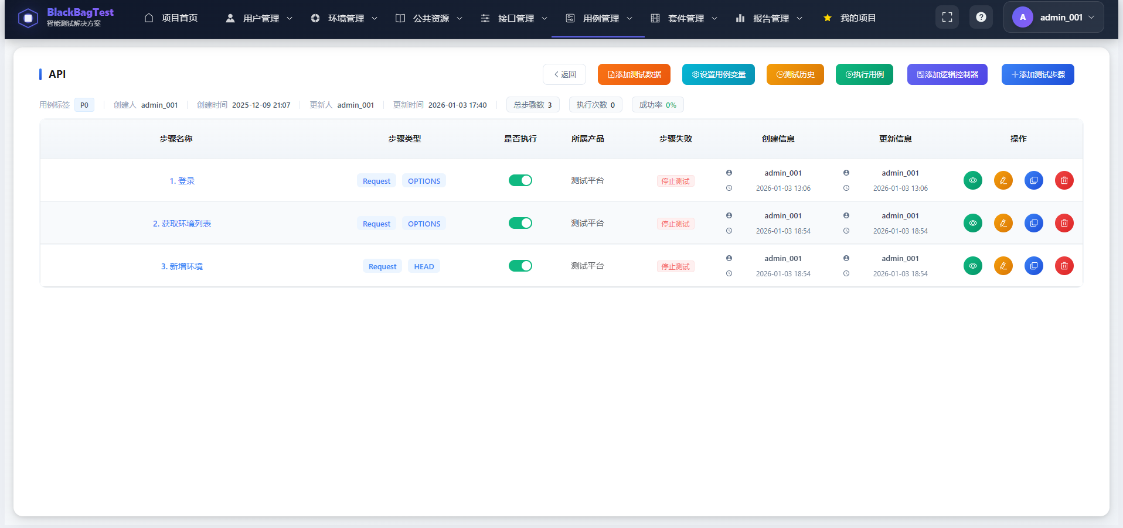Open 项目首页 from the navigation bar
The image size is (1123, 528).
click(171, 18)
